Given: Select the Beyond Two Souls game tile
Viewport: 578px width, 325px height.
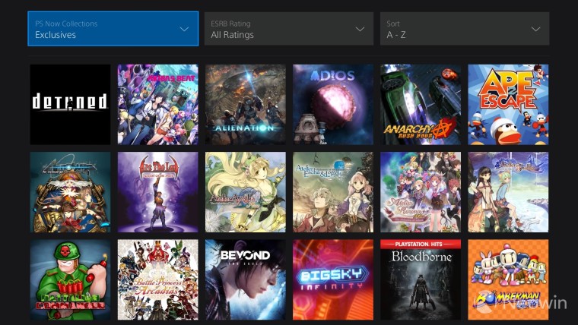Looking at the screenshot, I should point(246,279).
